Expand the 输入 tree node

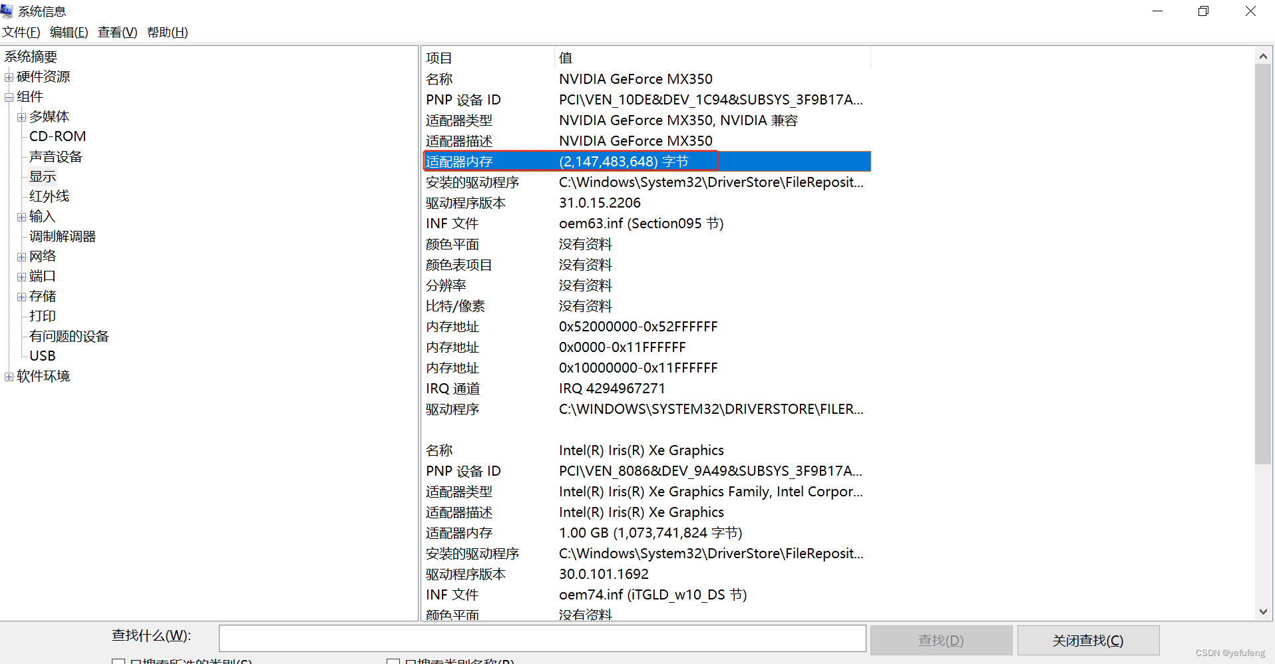(22, 217)
